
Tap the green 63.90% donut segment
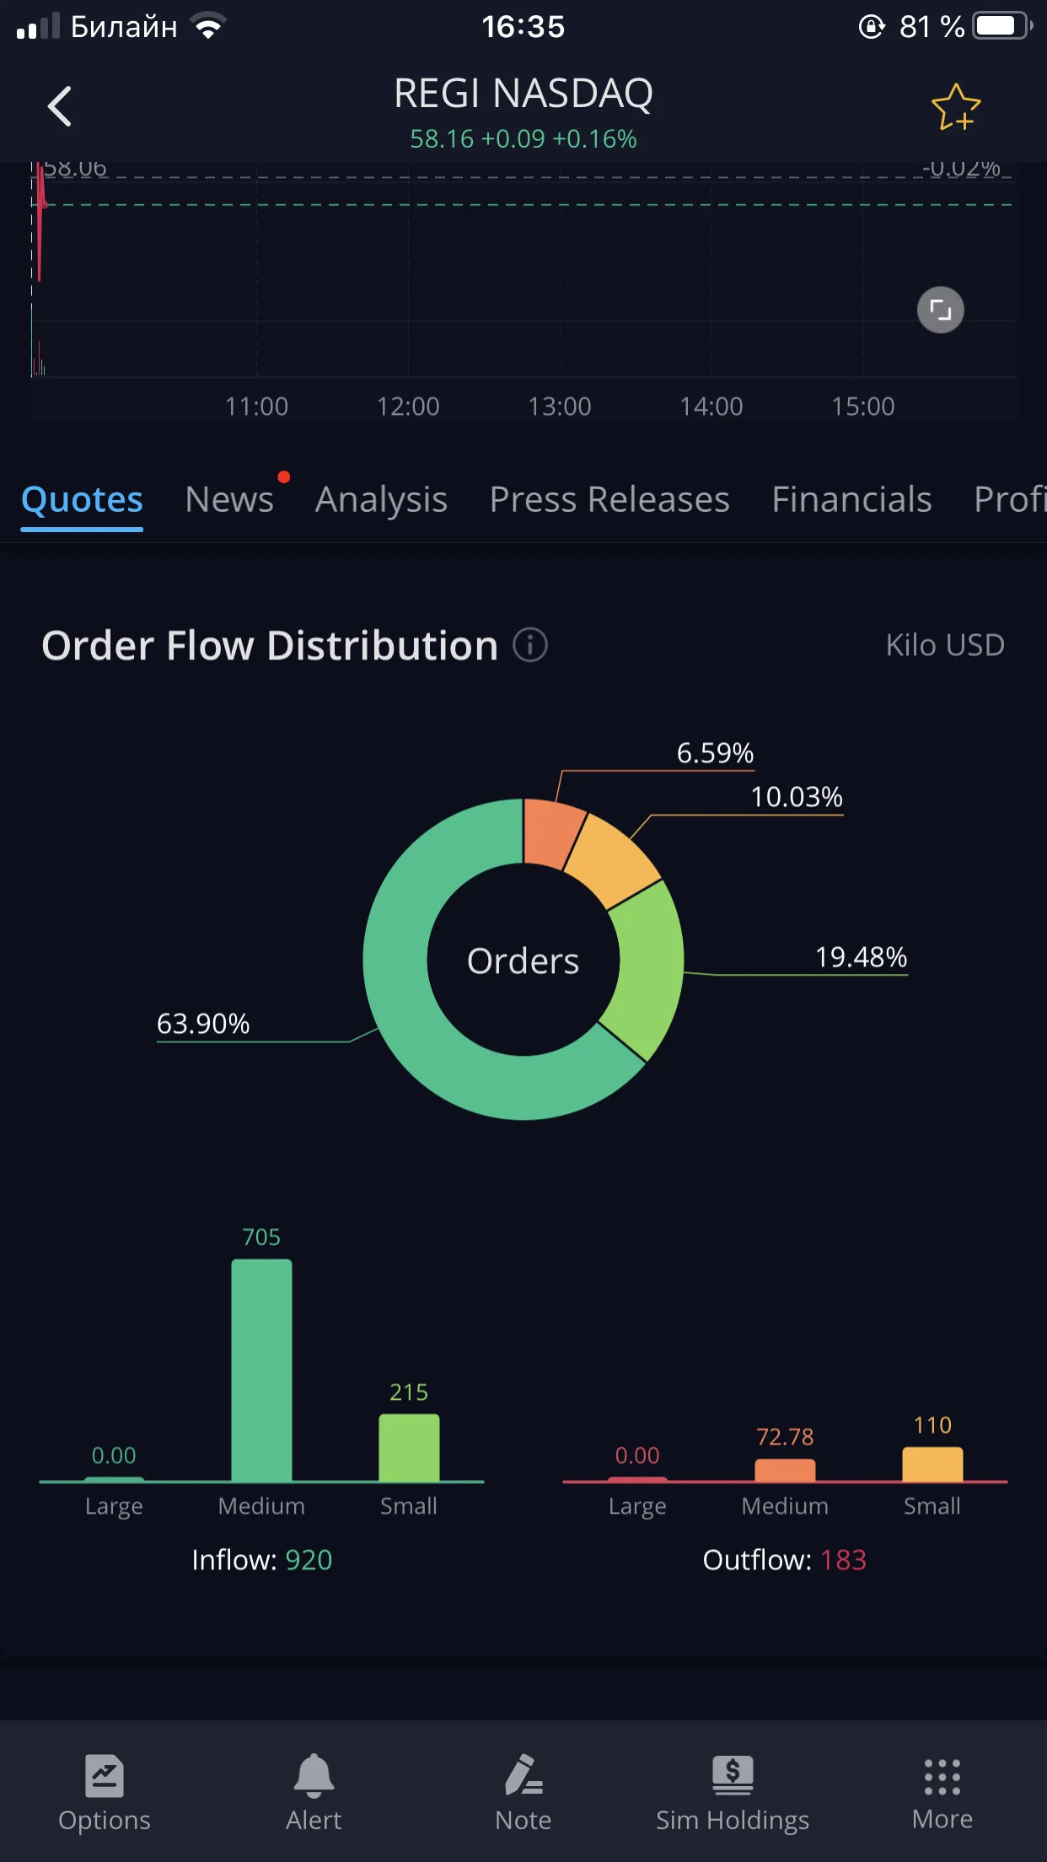pyautogui.click(x=405, y=1012)
